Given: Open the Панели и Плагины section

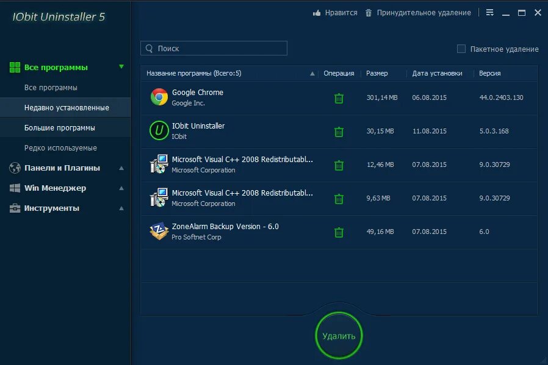Looking at the screenshot, I should pyautogui.click(x=62, y=168).
